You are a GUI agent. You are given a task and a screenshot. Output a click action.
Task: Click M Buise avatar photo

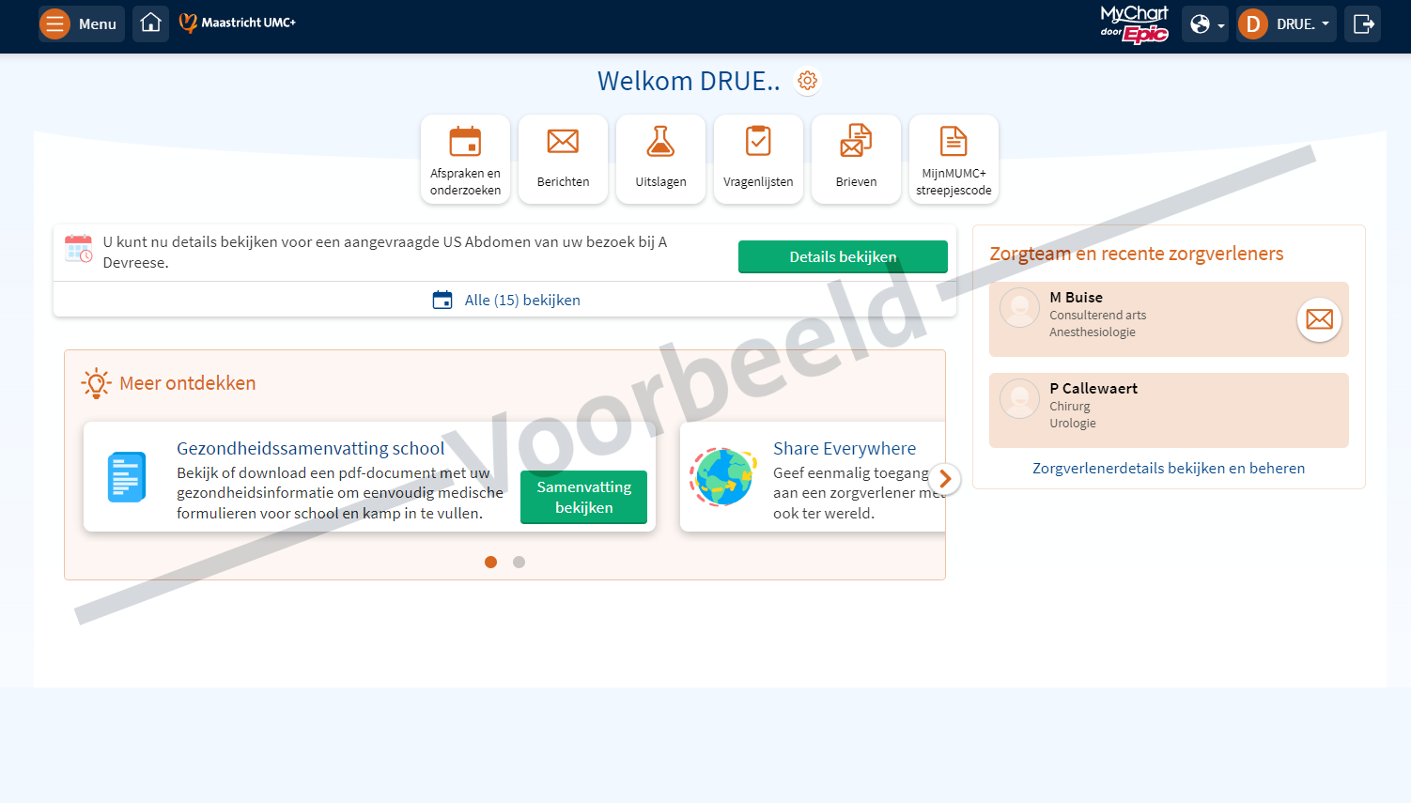coord(1019,307)
